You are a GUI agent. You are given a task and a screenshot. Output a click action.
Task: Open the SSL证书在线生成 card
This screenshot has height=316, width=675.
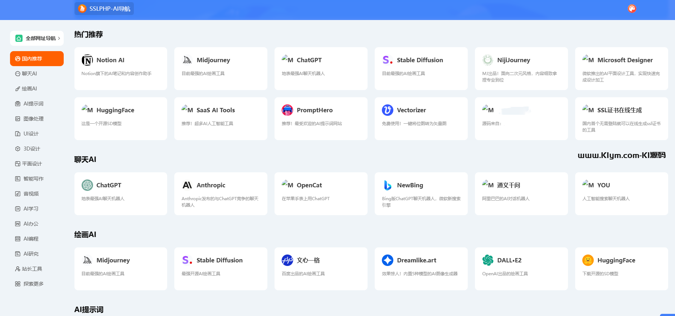[622, 119]
